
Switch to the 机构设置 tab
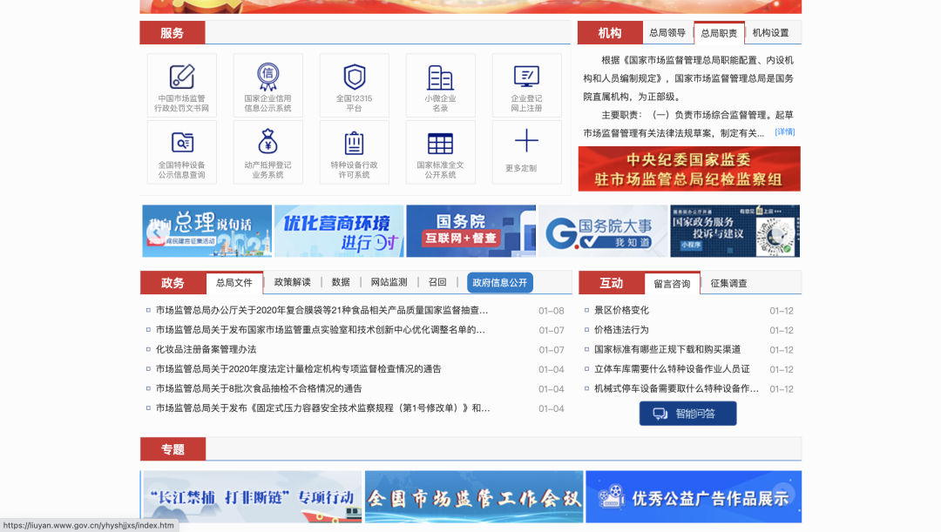770,31
